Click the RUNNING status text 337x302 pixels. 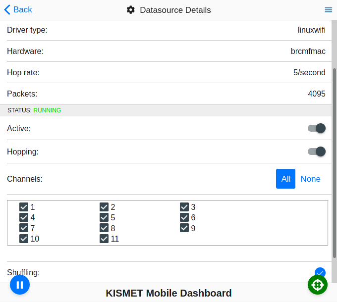pos(47,110)
